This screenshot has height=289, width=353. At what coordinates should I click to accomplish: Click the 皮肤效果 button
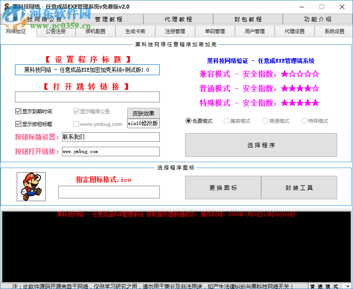(143, 113)
